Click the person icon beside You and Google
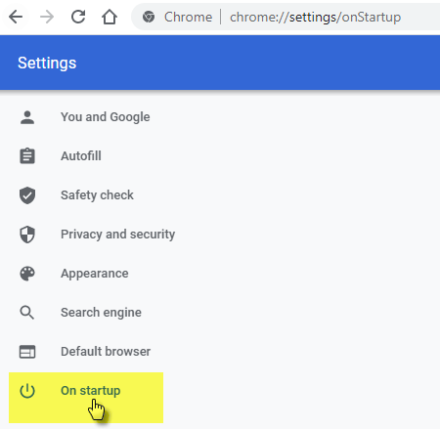This screenshot has height=429, width=440. pyautogui.click(x=27, y=117)
